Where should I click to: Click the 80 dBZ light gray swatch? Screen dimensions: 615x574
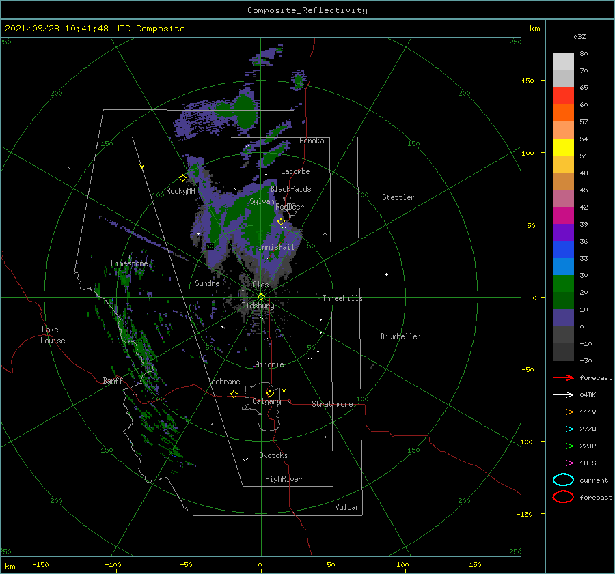pyautogui.click(x=563, y=62)
